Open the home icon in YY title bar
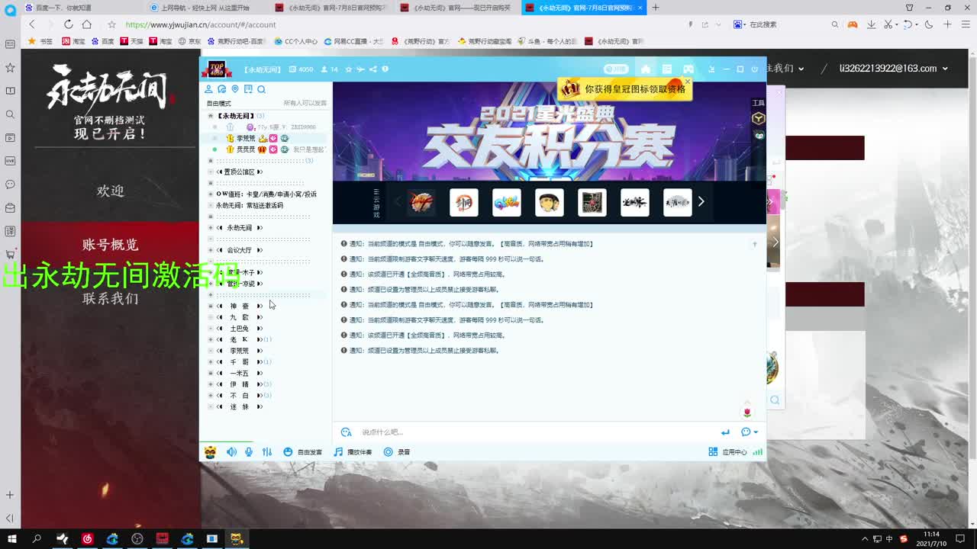The height and width of the screenshot is (549, 977). [646, 69]
